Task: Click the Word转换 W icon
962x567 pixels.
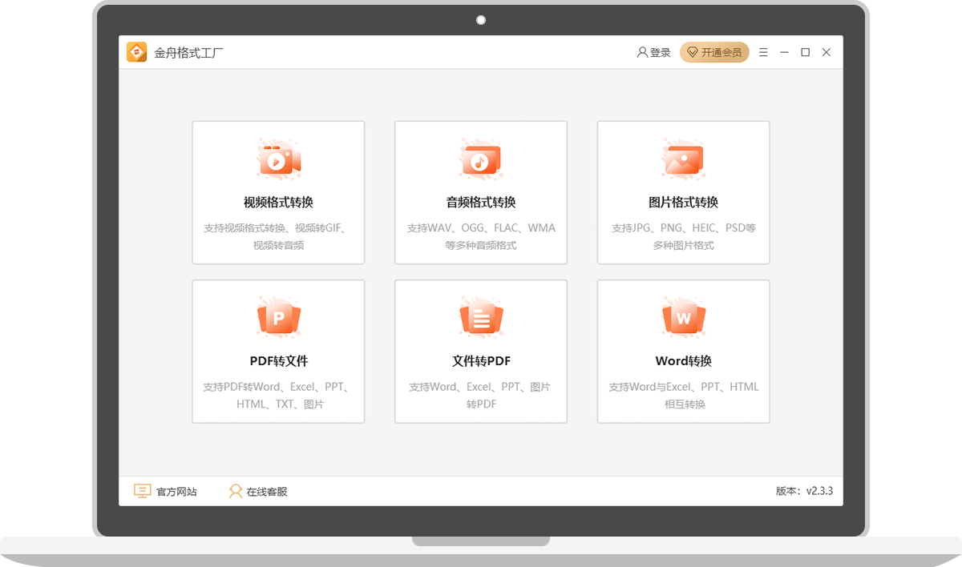Action: 683,319
